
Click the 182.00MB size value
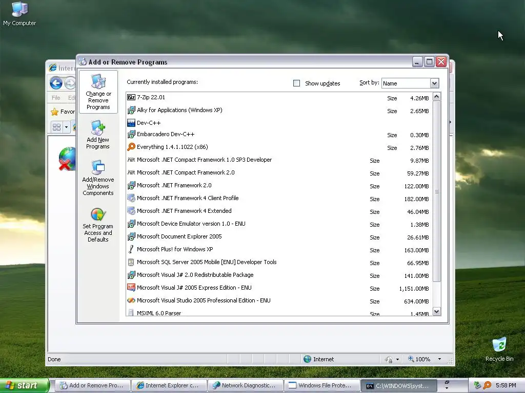(416, 199)
